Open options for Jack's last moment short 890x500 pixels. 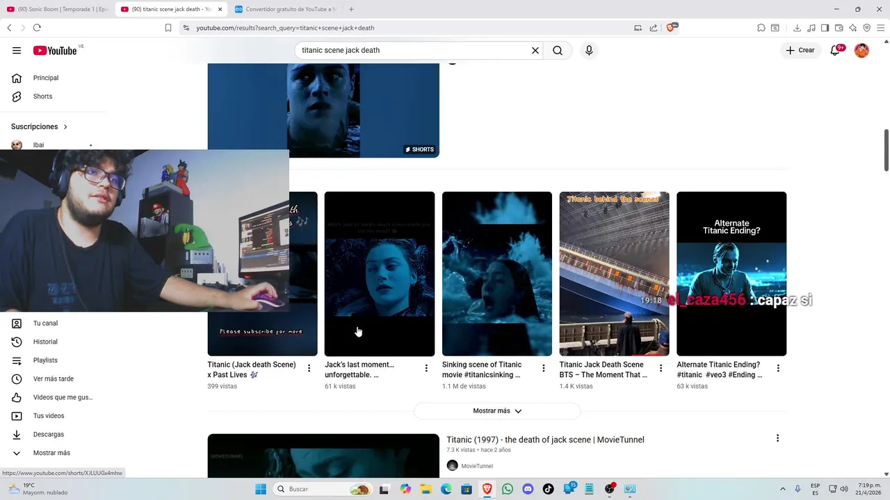pyautogui.click(x=426, y=368)
